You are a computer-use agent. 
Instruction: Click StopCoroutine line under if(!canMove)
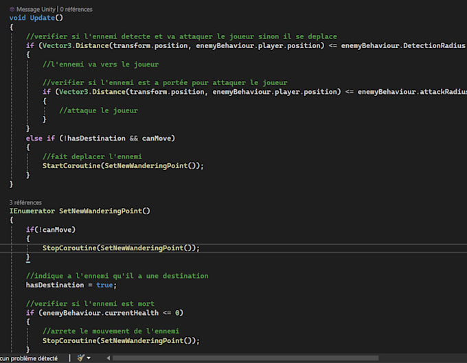click(x=121, y=248)
